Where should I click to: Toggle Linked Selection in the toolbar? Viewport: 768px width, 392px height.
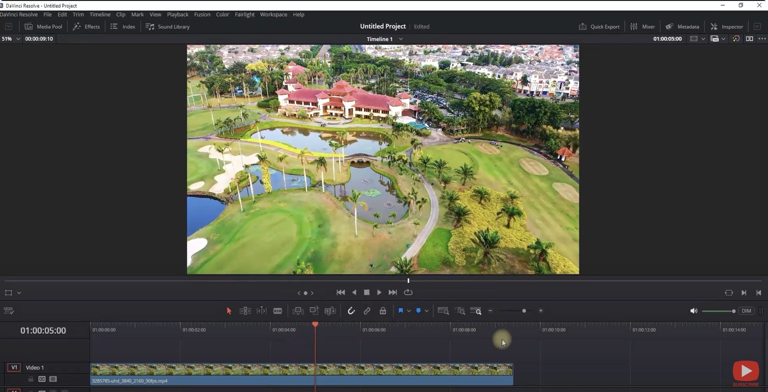pos(367,311)
